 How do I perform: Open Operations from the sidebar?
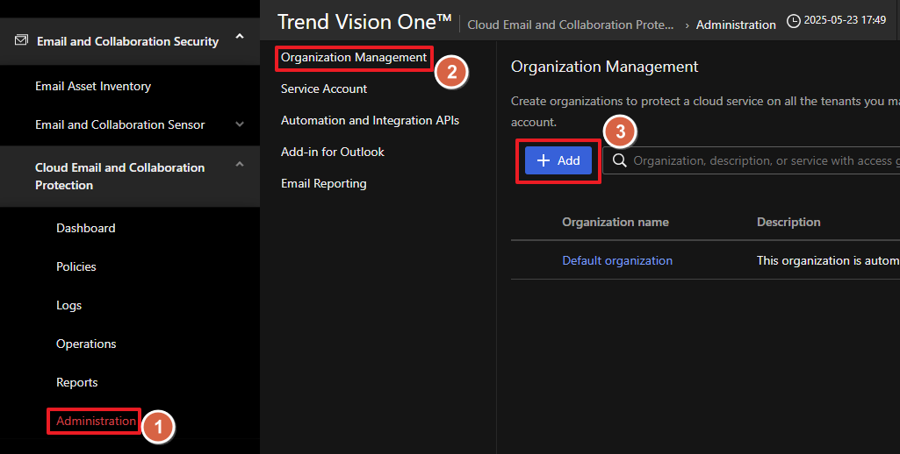pyautogui.click(x=86, y=344)
